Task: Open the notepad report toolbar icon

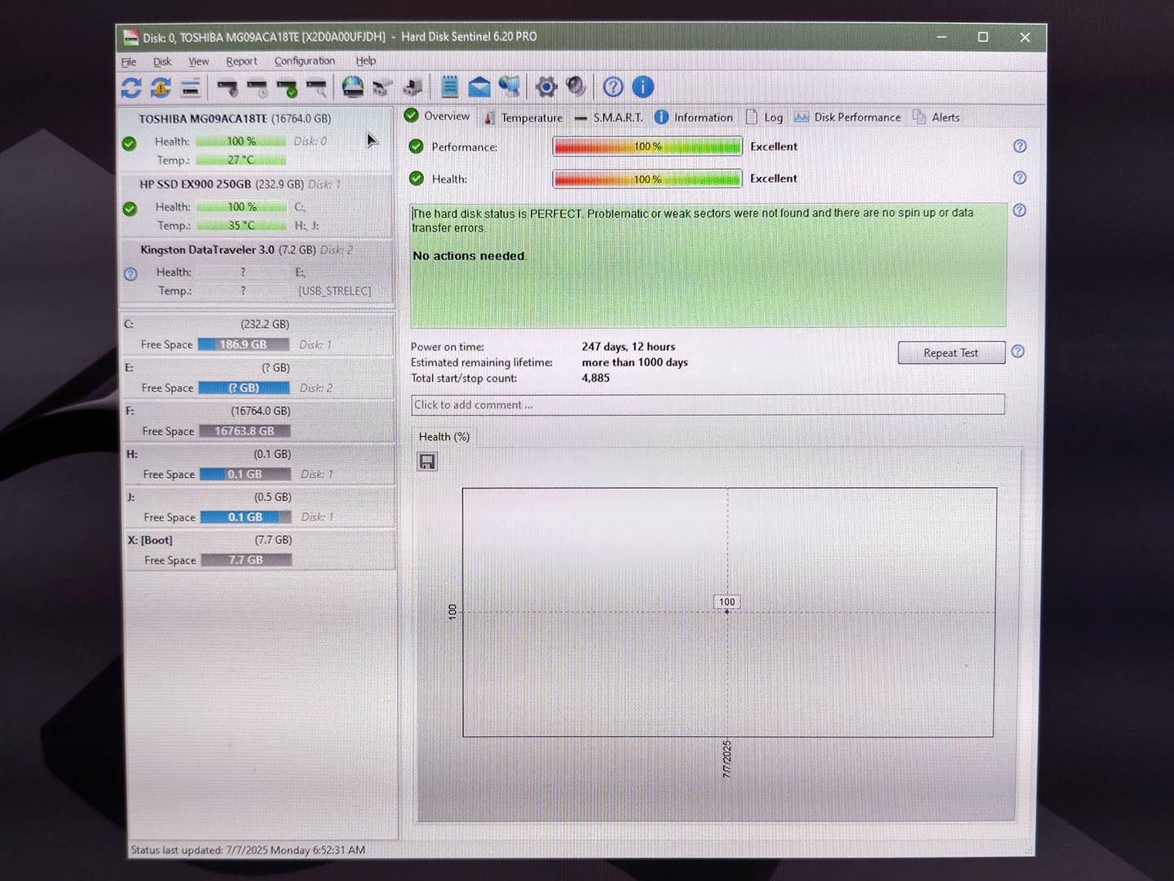Action: click(x=449, y=86)
